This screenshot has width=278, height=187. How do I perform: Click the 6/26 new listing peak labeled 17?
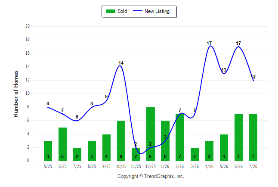click(238, 47)
